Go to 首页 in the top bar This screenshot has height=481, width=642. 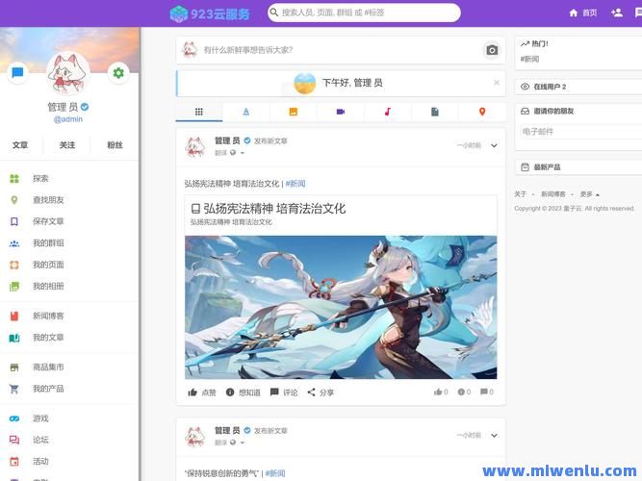(583, 13)
